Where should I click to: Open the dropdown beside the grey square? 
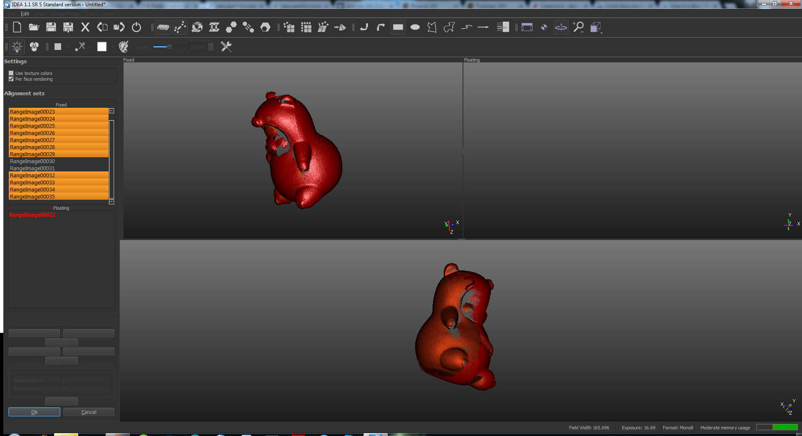coord(67,47)
